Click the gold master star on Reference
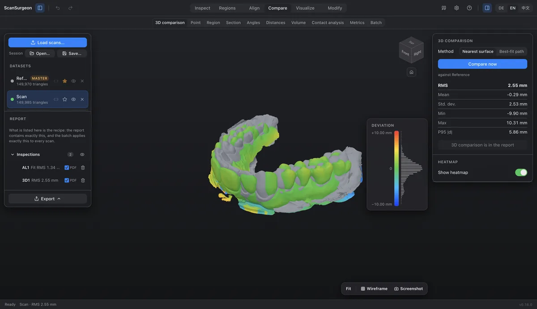 coord(65,81)
